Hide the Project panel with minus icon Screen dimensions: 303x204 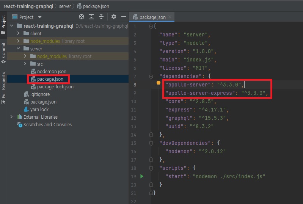click(123, 17)
